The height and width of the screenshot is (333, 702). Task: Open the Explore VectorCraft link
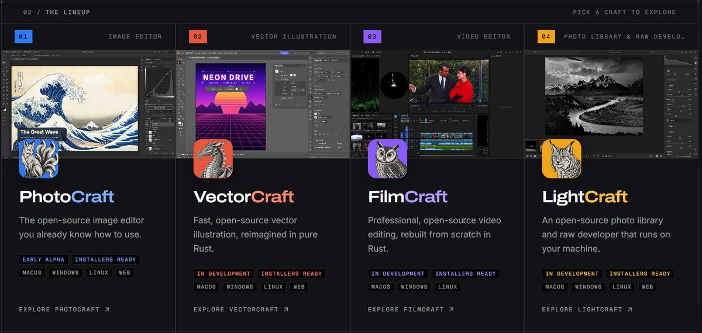pos(241,309)
